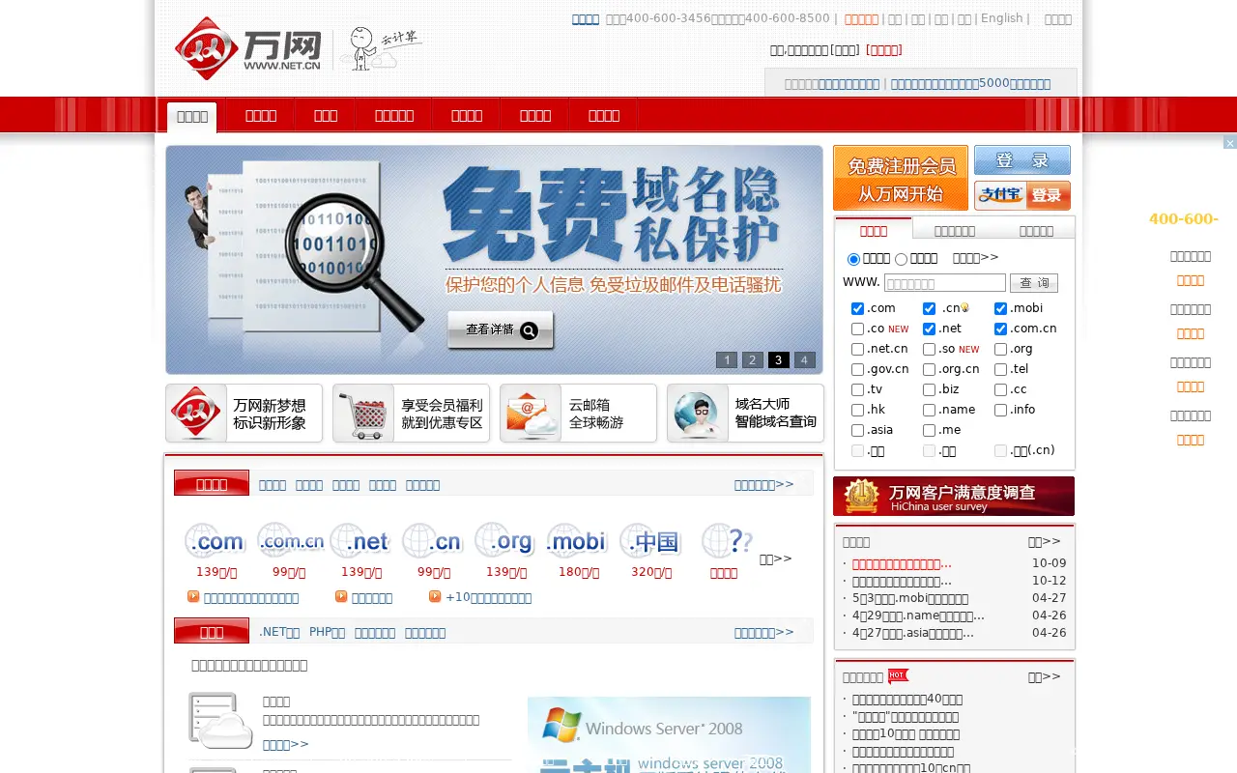Image resolution: width=1237 pixels, height=773 pixels.
Task: Choose the .net globe icon
Action: click(x=360, y=541)
